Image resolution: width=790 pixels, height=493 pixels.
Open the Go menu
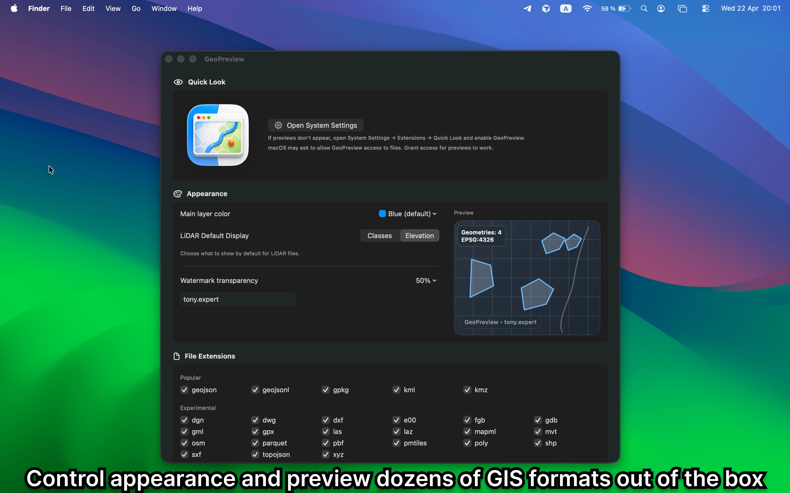coord(136,8)
